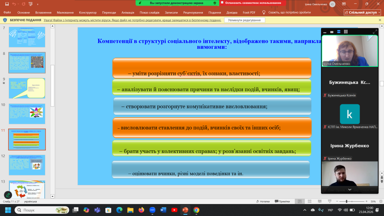Open the Файл menu
This screenshot has height=216, width=384.
7,12
